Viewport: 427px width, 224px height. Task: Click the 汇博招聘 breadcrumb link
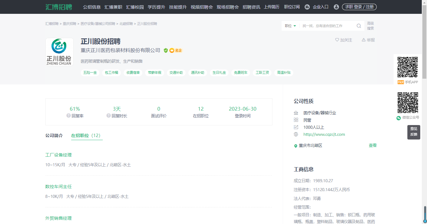[x=52, y=24]
